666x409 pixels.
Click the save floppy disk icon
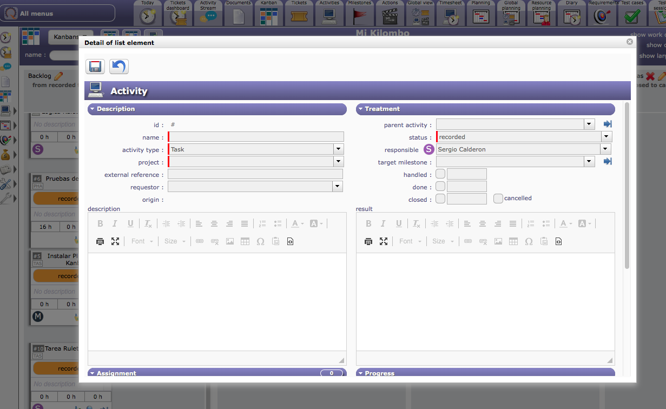pyautogui.click(x=95, y=67)
